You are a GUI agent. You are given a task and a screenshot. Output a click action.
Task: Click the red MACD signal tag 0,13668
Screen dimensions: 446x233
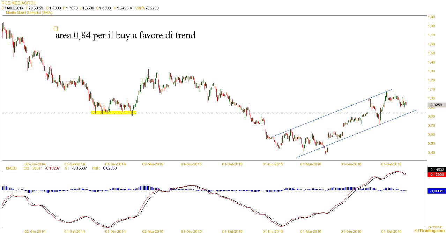436,174
